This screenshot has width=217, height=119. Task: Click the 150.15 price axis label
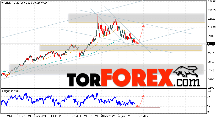[212, 2]
